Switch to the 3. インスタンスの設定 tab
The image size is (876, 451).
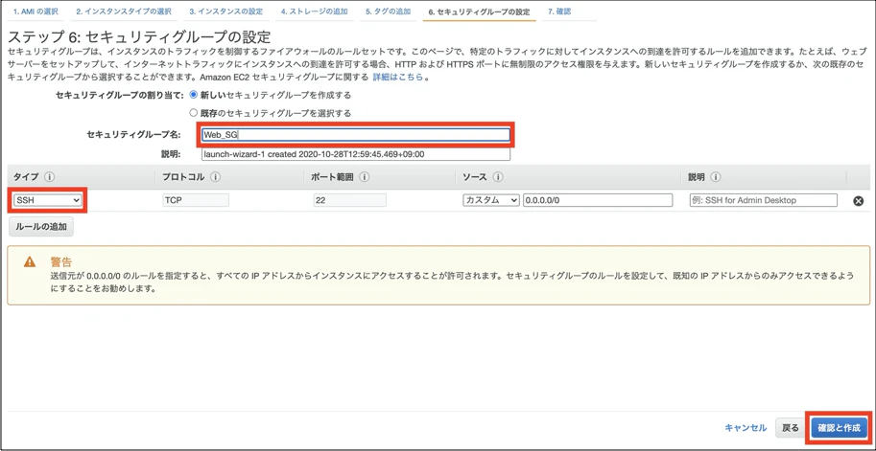point(225,11)
